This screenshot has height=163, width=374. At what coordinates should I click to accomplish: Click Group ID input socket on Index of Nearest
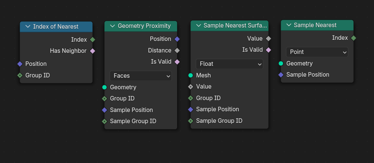click(20, 76)
